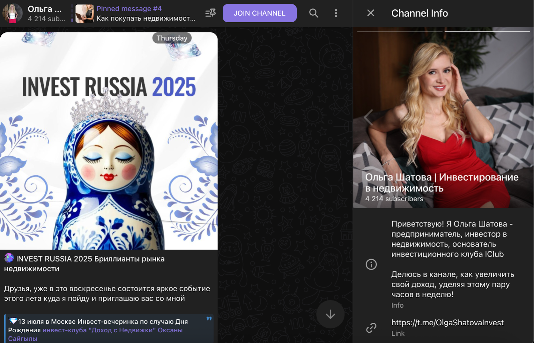Open the INVEST RUSSIA 2025 matryoshka image
534x343 pixels.
point(109,141)
